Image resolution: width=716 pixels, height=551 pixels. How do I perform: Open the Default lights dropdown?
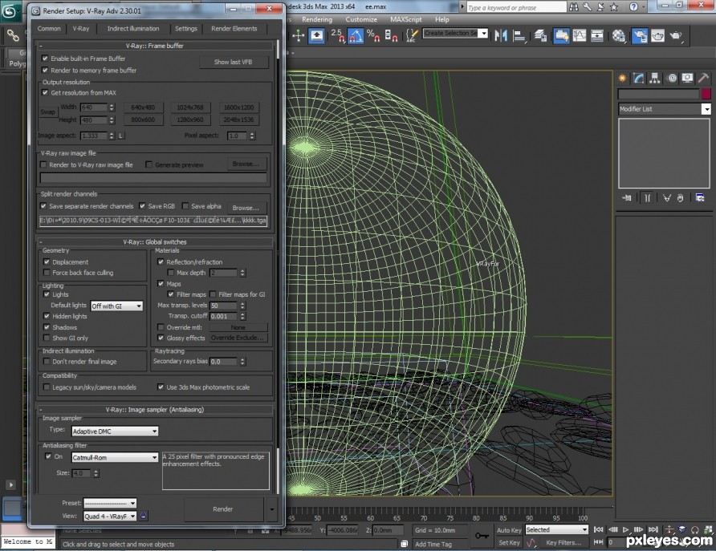(116, 306)
